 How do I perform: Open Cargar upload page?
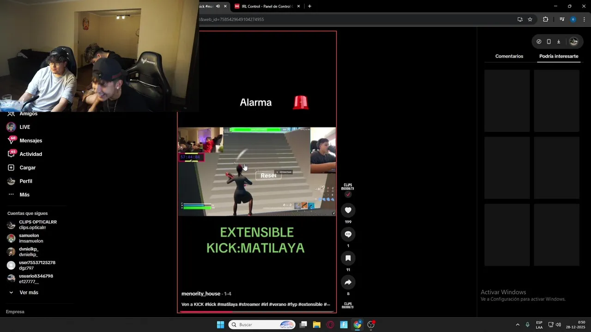[28, 167]
